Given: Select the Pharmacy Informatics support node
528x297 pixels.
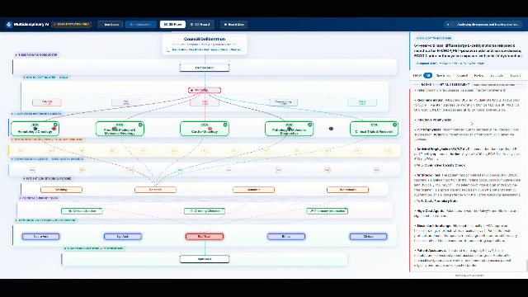Looking at the screenshot, I should 328,211.
